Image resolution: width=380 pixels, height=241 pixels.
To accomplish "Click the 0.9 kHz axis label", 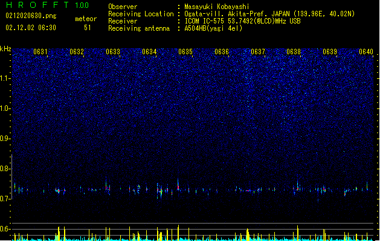I will click(x=5, y=139).
